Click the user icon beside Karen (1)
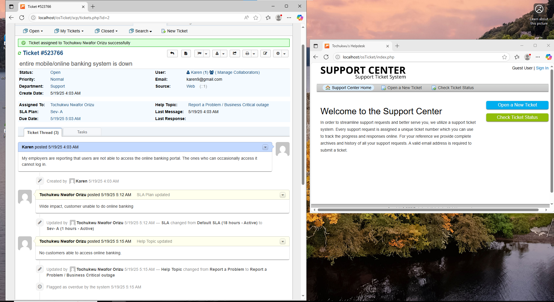The height and width of the screenshot is (302, 554). point(188,72)
